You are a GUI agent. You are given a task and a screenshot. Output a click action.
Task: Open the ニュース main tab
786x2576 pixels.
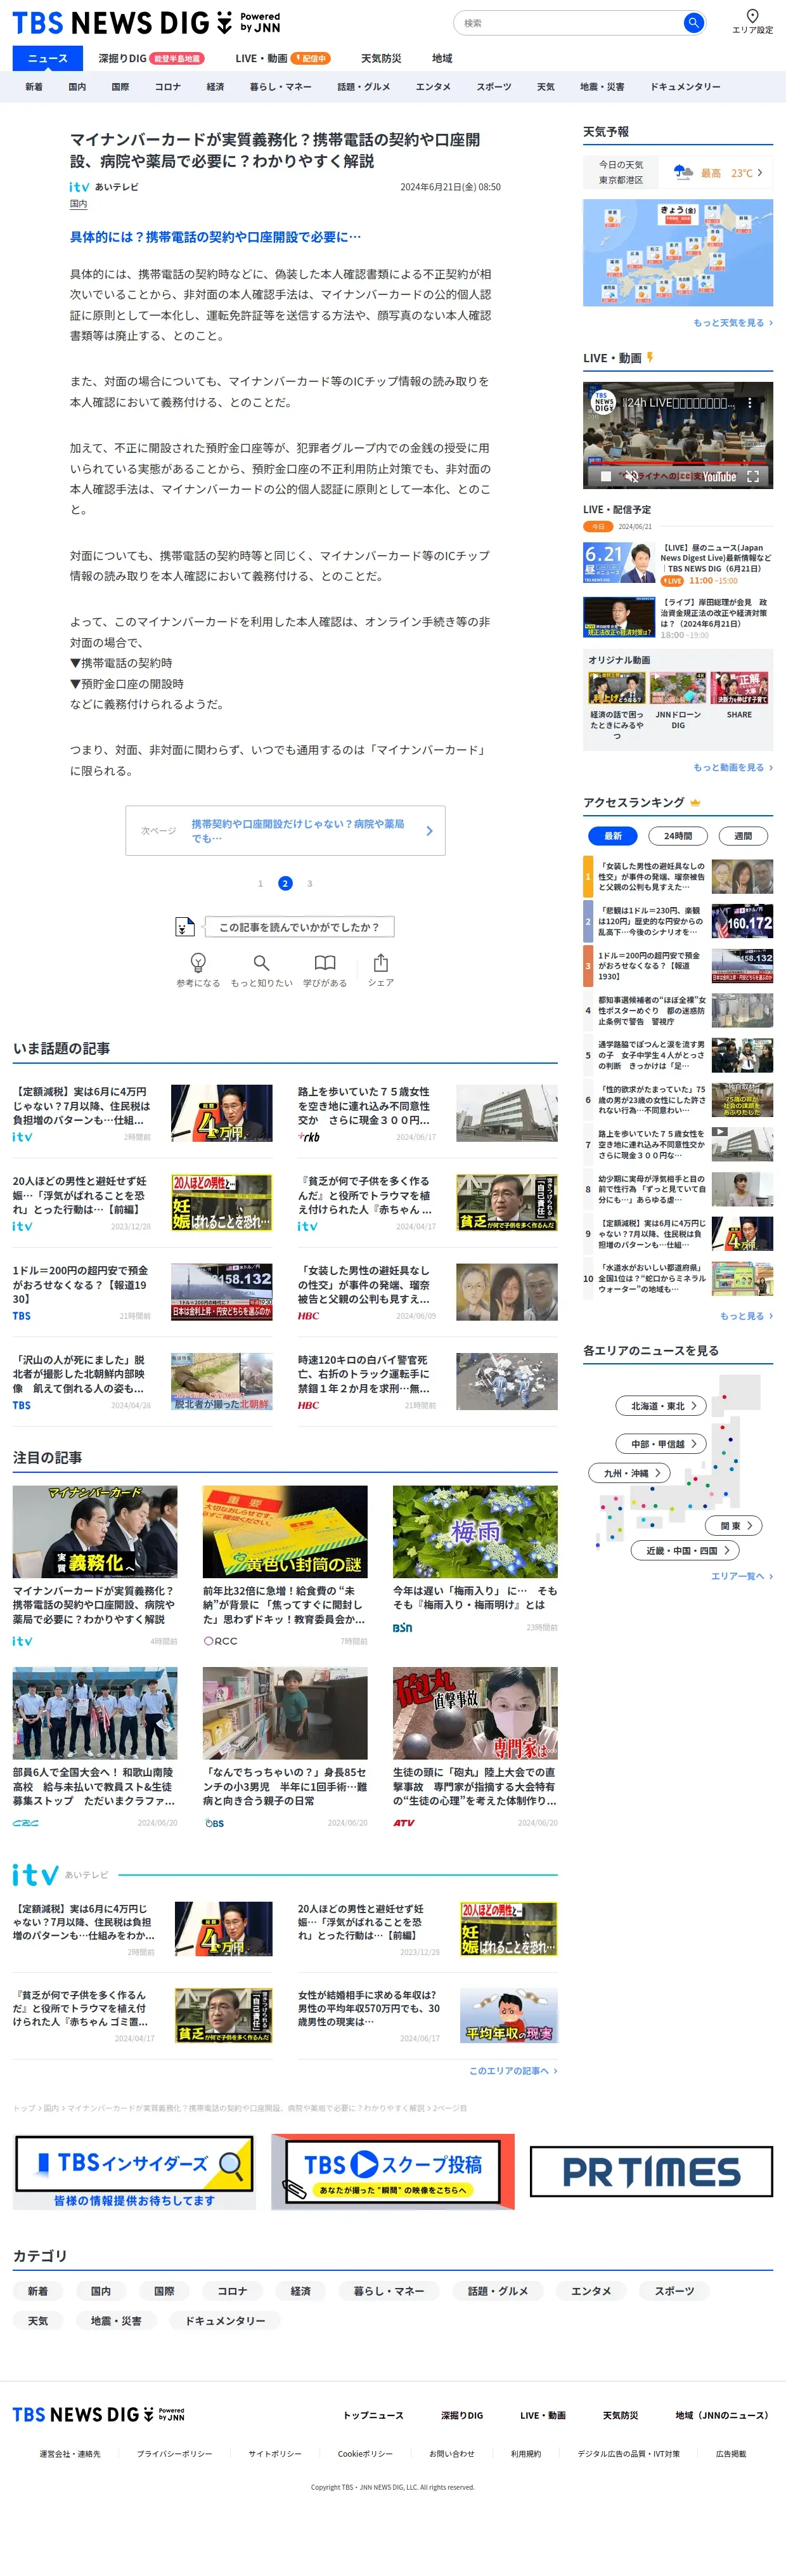tap(47, 58)
